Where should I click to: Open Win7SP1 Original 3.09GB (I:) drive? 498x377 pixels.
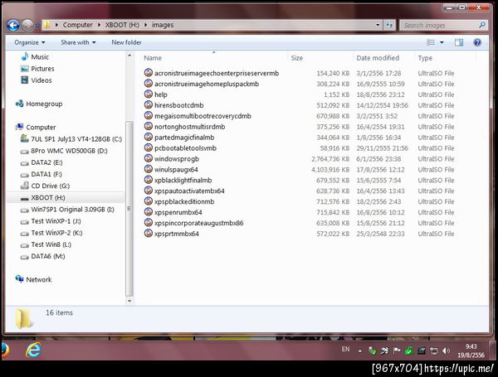pyautogui.click(x=67, y=210)
